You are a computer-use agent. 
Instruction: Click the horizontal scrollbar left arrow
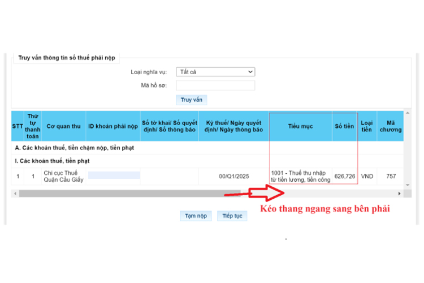[x=15, y=194]
